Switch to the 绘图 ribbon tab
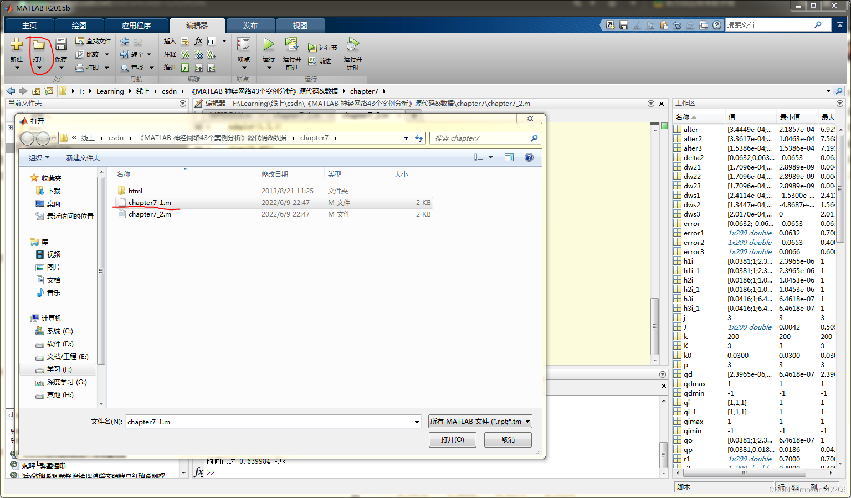Image resolution: width=851 pixels, height=498 pixels. 79,25
